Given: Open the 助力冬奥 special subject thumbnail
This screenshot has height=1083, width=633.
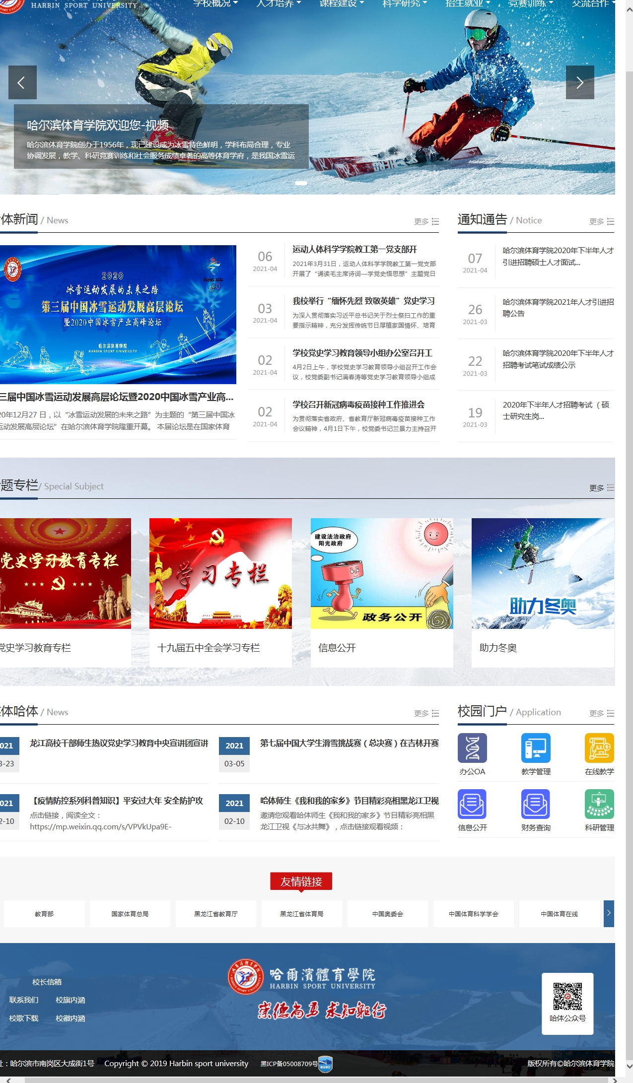Looking at the screenshot, I should 543,573.
